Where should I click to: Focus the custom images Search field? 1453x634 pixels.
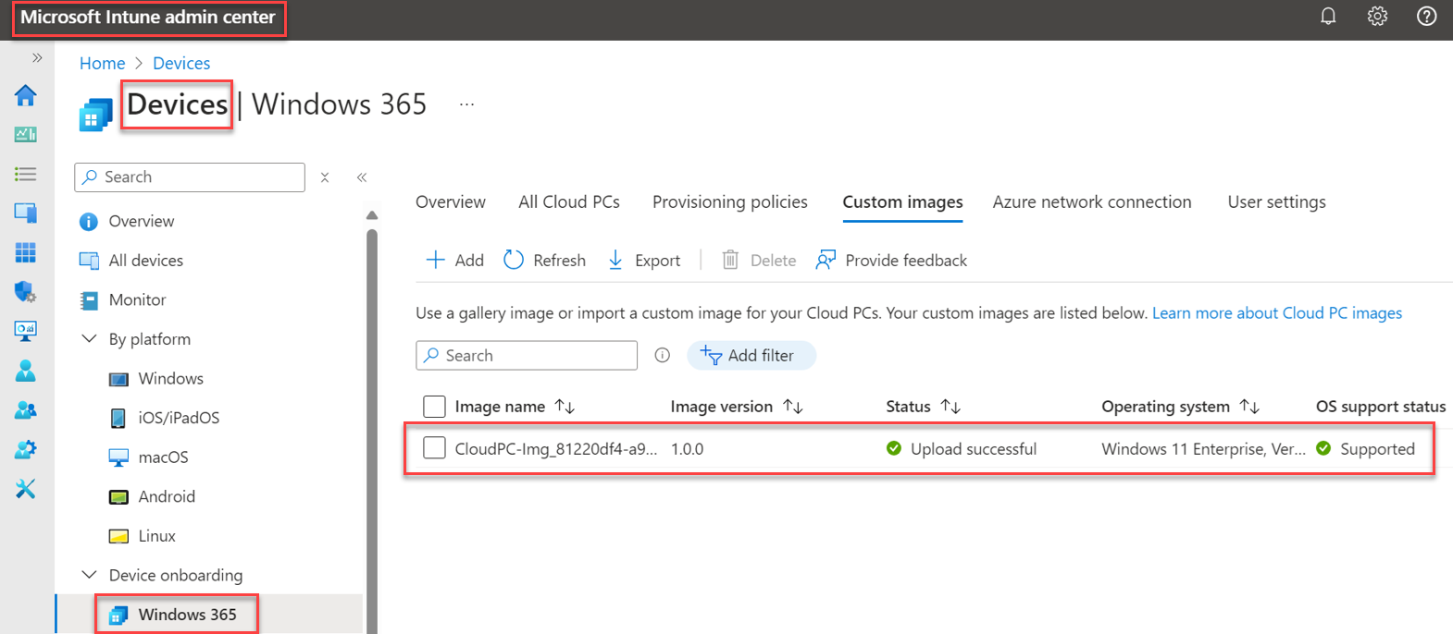click(527, 356)
